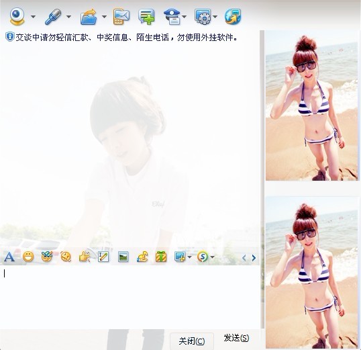
Task: Click the 关闭(C) close button
Action: (192, 341)
